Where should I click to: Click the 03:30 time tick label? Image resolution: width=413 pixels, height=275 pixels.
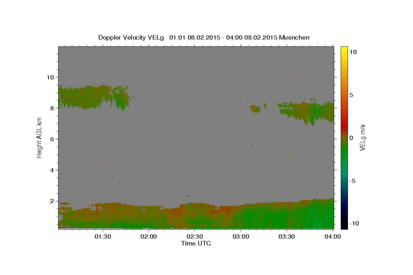pos(287,236)
